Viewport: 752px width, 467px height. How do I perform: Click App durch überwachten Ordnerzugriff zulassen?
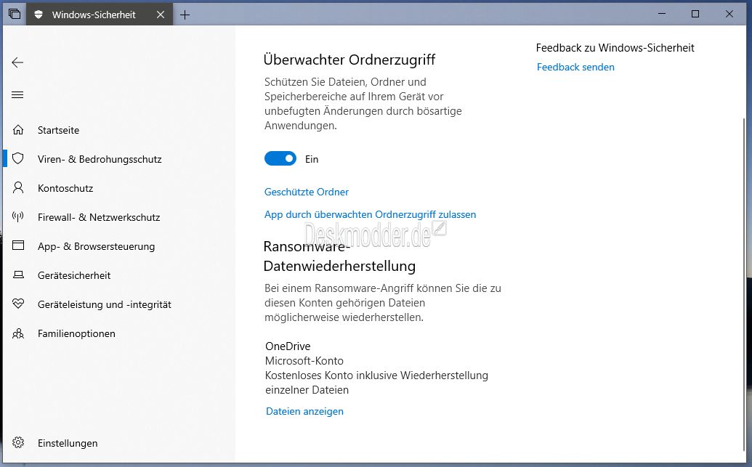click(371, 214)
